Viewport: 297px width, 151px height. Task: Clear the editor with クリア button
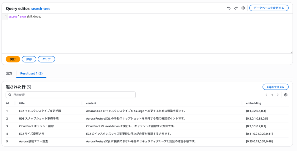click(46, 59)
